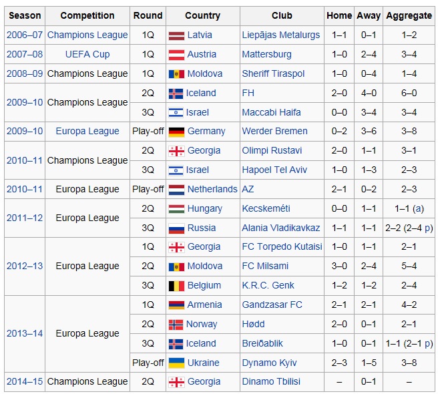Viewport: 438px width, 394px height.
Task: Click the Norway flag icon
Action: (x=176, y=324)
